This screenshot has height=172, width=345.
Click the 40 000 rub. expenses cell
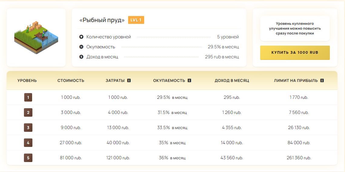point(118,143)
